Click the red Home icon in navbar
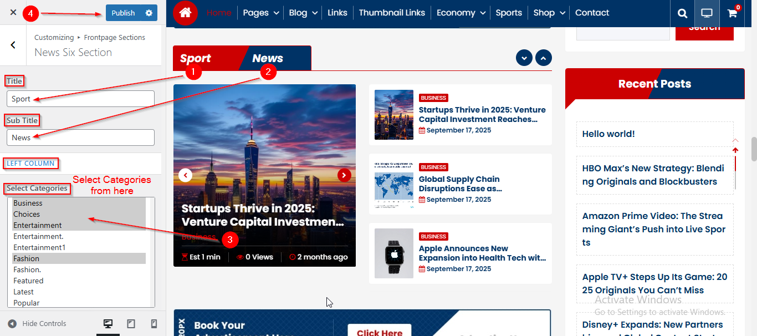Image resolution: width=757 pixels, height=336 pixels. [185, 13]
